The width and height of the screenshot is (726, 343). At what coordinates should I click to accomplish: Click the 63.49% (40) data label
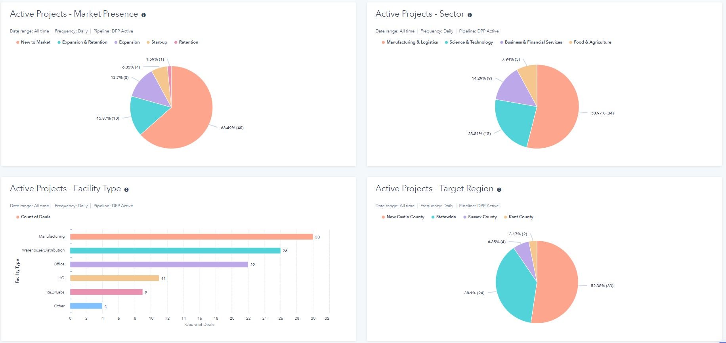coord(232,128)
